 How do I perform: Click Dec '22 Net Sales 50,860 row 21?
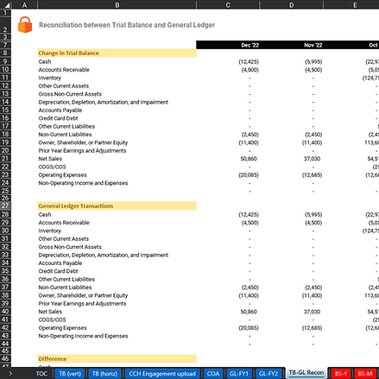(x=249, y=159)
